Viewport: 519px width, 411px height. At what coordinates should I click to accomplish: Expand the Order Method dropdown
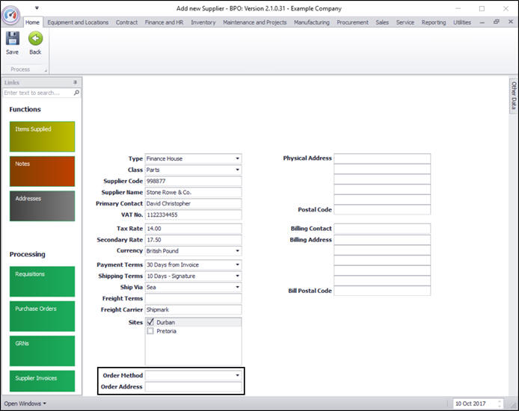click(x=238, y=375)
